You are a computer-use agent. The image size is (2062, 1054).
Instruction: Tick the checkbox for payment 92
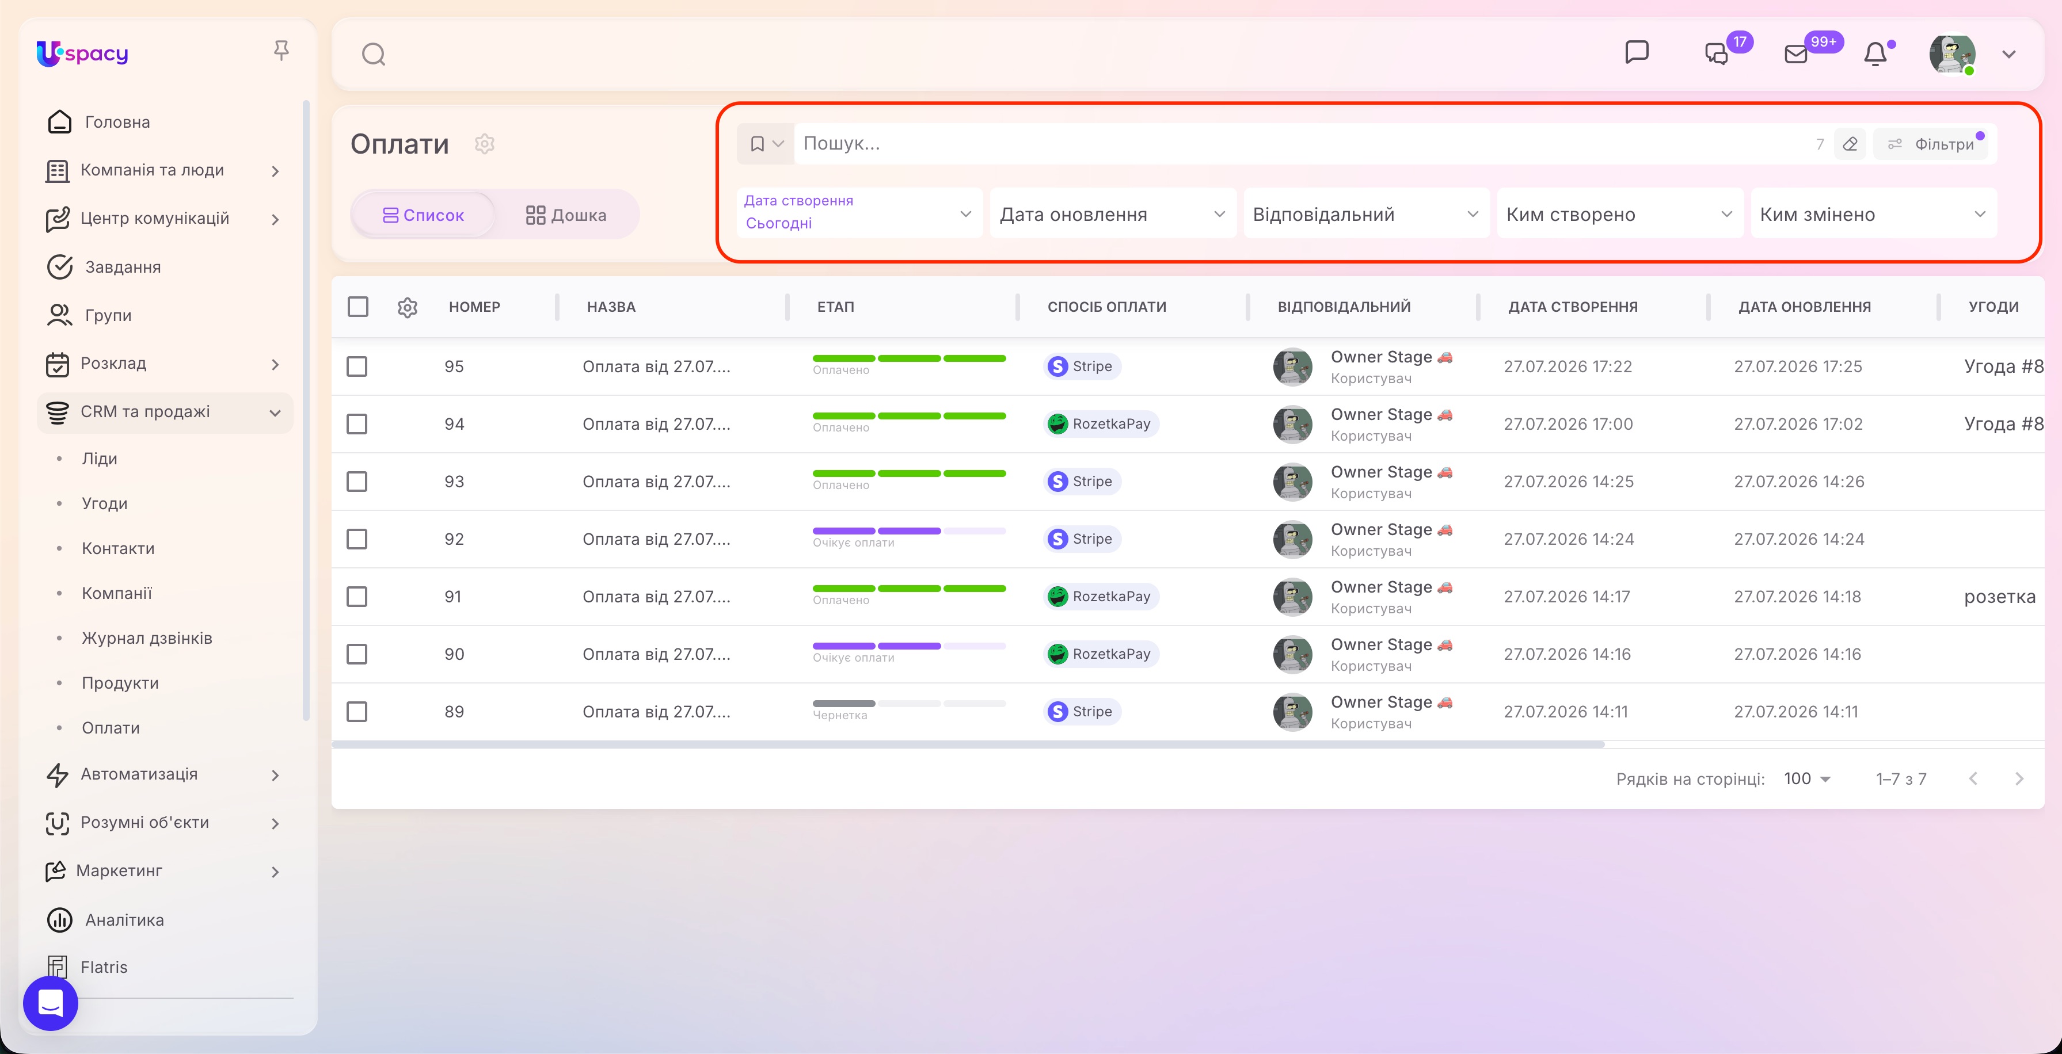tap(357, 540)
